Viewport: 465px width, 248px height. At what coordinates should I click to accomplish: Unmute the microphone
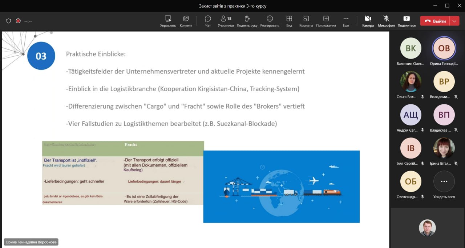[x=386, y=21]
